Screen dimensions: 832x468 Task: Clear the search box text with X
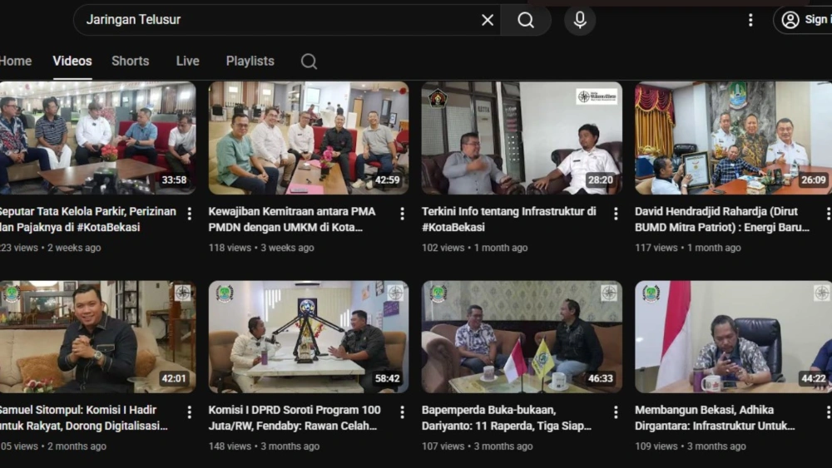487,20
